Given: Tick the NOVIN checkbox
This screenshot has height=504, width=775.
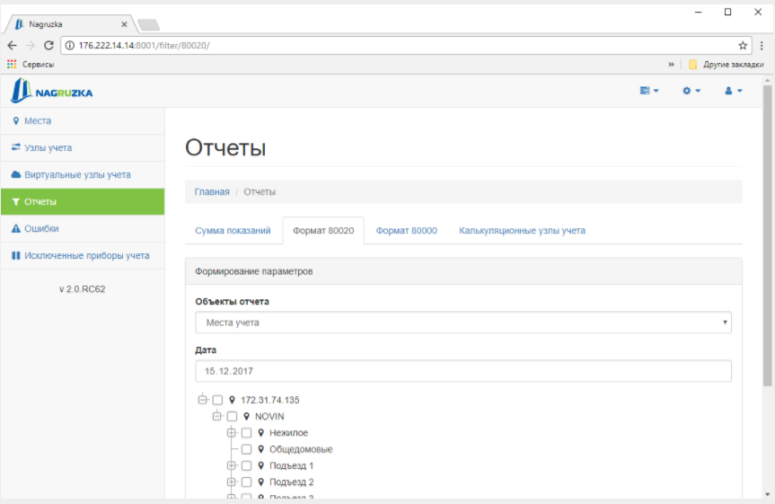Looking at the screenshot, I should (232, 416).
